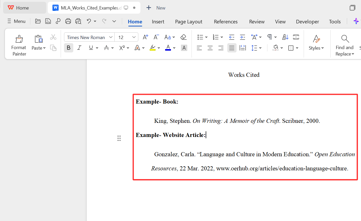Select the Format Painter tool

(19, 44)
